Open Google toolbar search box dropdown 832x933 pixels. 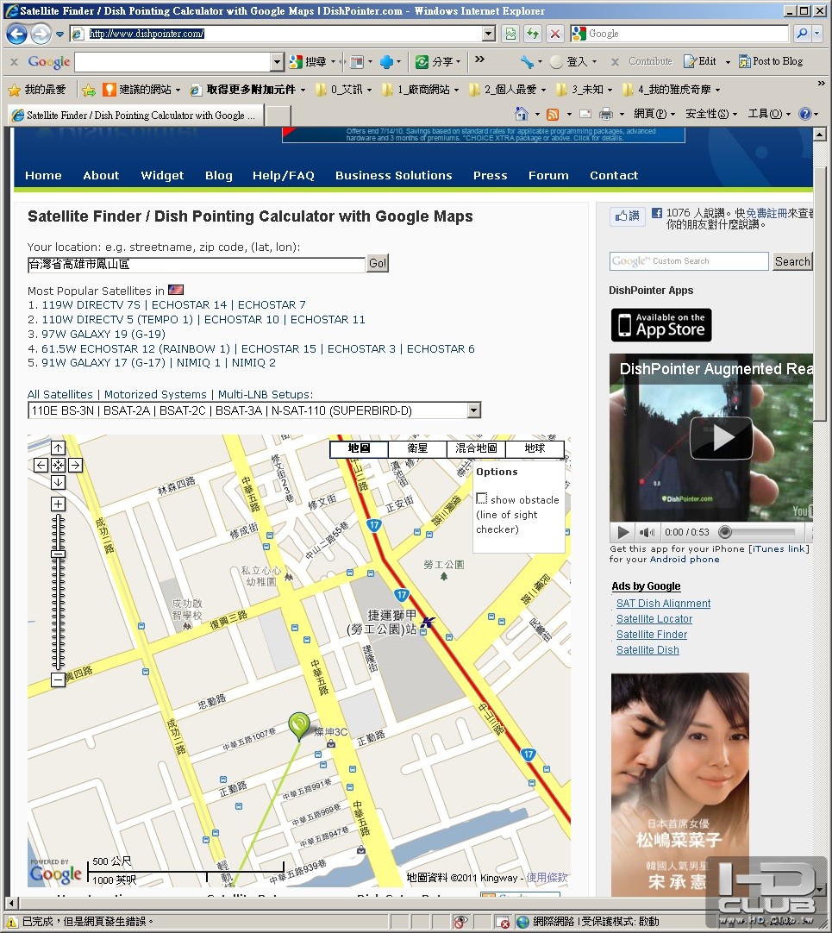tap(277, 61)
